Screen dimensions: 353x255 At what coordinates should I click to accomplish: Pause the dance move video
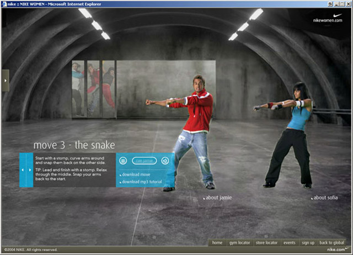pos(123,161)
